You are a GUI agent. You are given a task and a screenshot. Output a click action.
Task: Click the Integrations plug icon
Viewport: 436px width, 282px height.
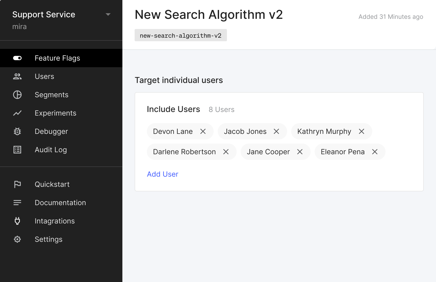click(x=17, y=221)
